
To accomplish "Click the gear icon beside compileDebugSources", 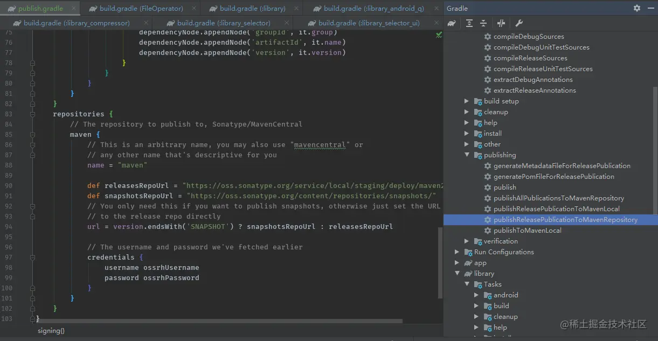I will [x=488, y=37].
